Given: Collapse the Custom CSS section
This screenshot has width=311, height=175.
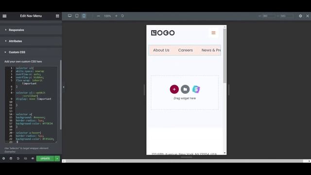Looking at the screenshot, I should coord(31,52).
